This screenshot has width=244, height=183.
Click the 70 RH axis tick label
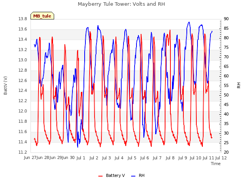(x=226, y=57)
